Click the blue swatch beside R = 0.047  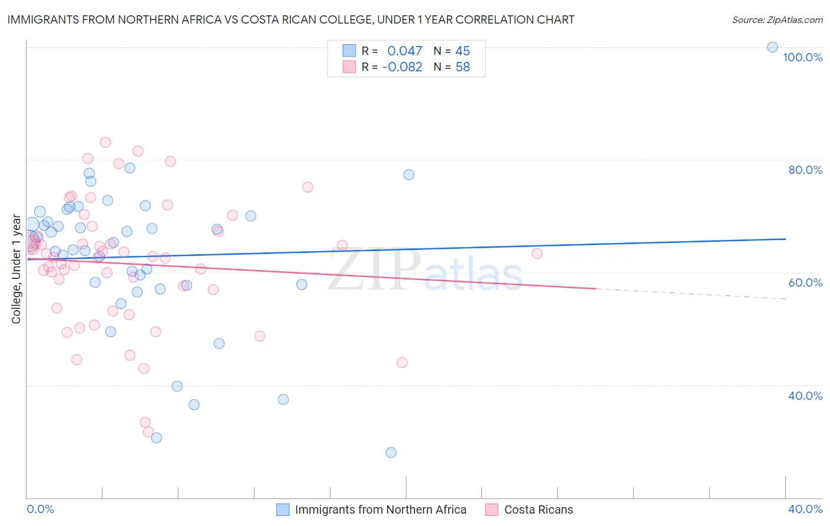point(349,51)
